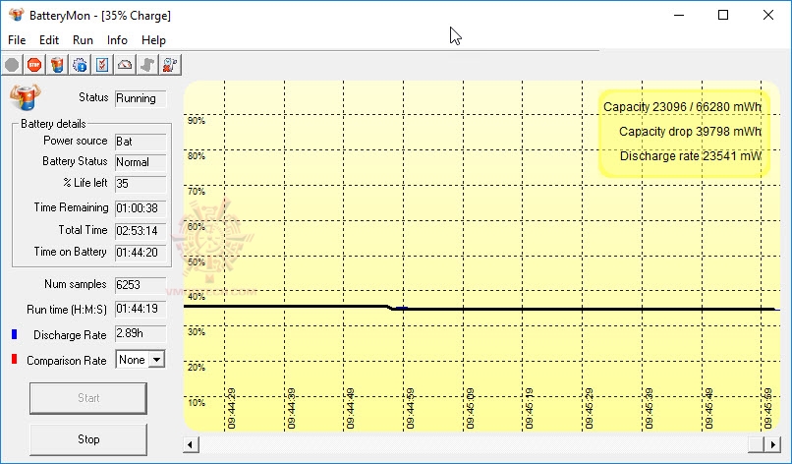Click the Battery Status field showing Normal

141,162
